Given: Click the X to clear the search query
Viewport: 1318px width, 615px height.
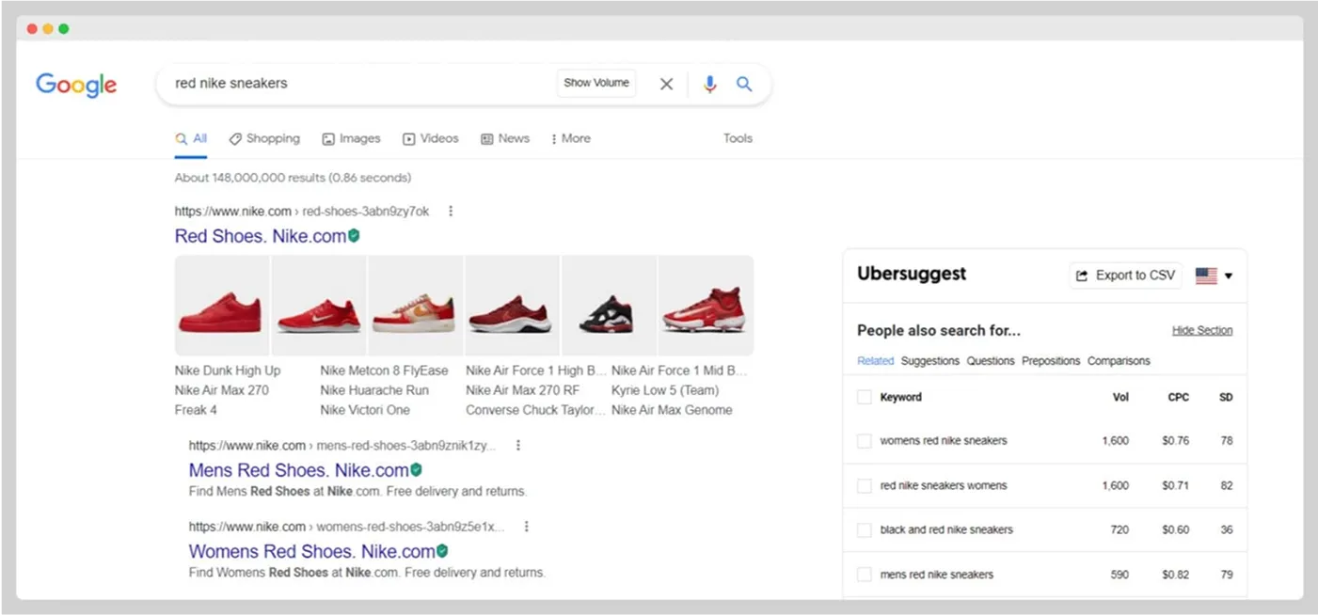Looking at the screenshot, I should [666, 84].
